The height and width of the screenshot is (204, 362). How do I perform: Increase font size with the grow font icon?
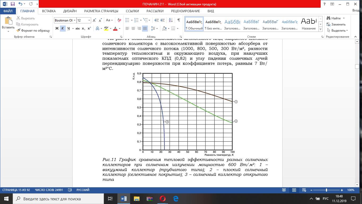click(x=94, y=20)
